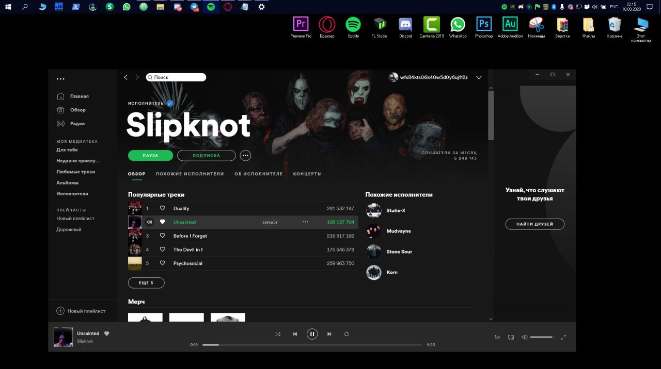661x369 pixels.
Task: Like The Devil in I track
Action: (x=162, y=249)
